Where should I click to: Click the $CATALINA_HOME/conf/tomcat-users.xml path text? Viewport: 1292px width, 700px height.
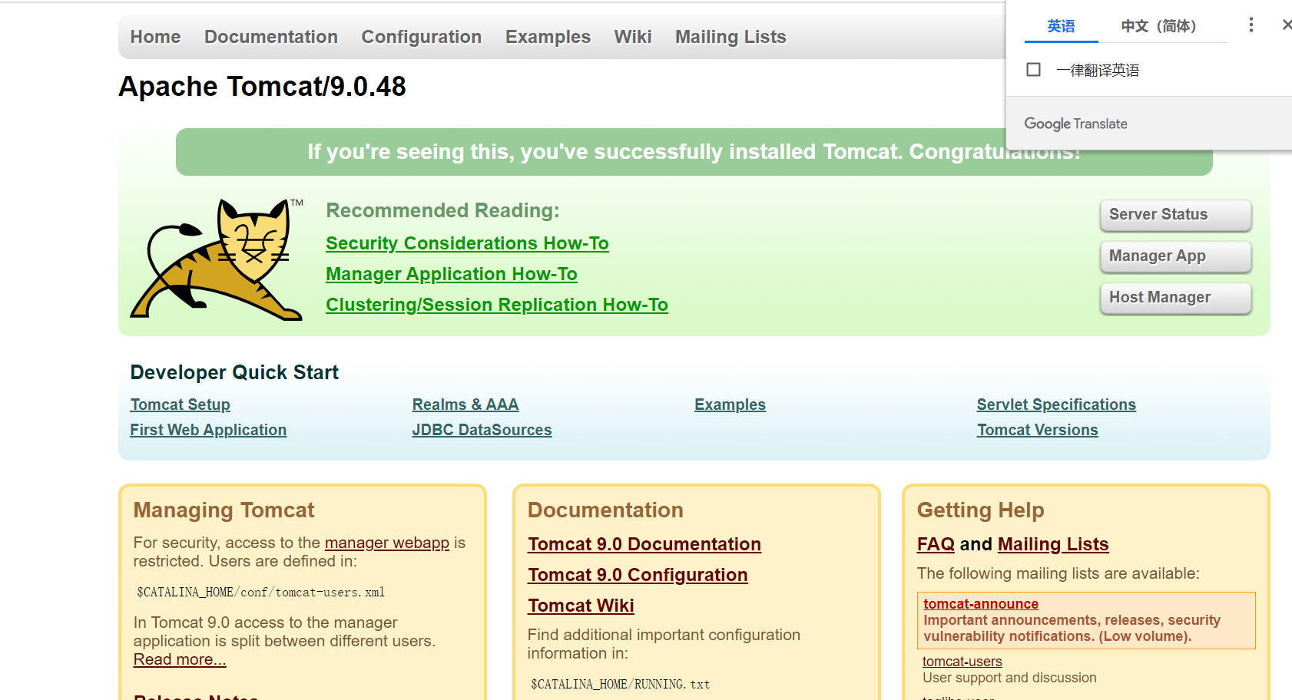(261, 592)
